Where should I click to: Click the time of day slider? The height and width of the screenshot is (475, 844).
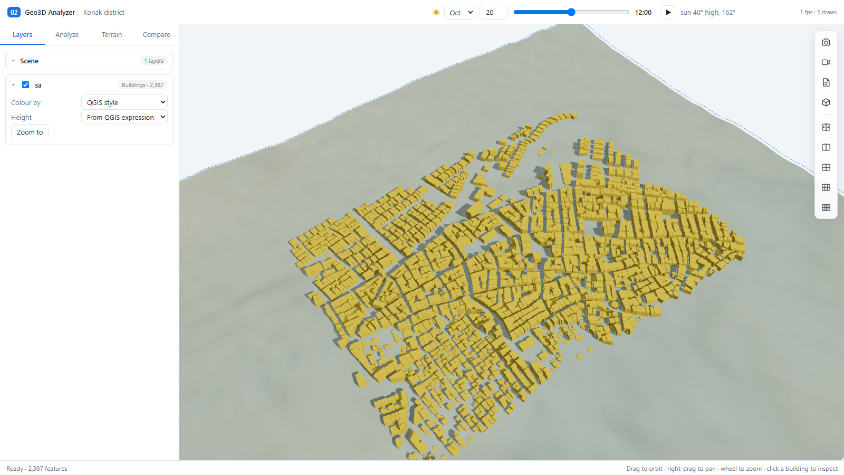[x=571, y=12]
